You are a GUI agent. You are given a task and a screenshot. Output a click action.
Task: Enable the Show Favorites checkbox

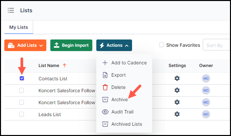click(162, 45)
